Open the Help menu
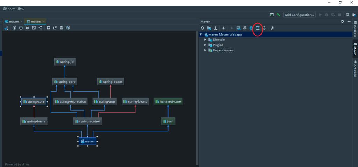 (21, 8)
